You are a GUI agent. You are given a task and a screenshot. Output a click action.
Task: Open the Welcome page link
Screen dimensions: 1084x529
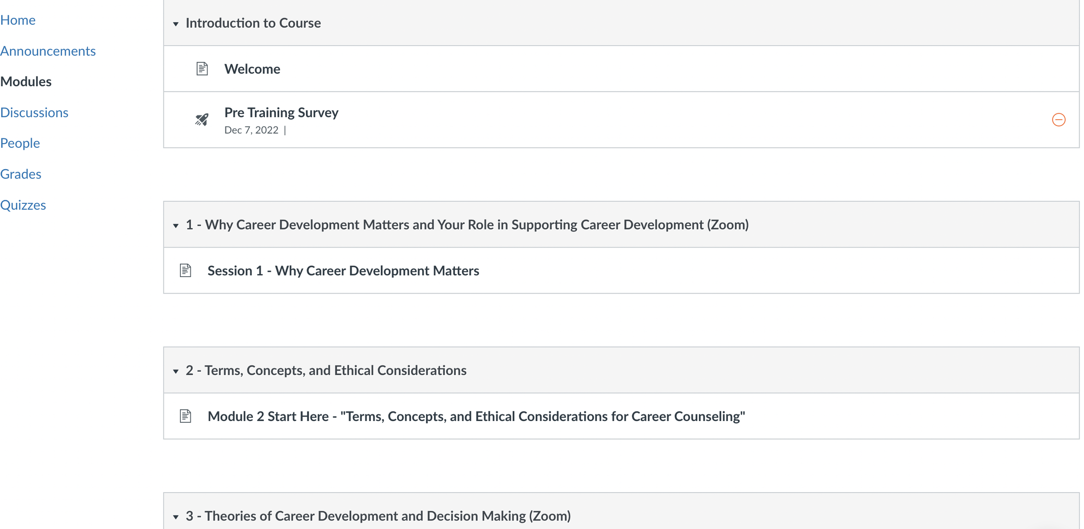[x=252, y=69]
